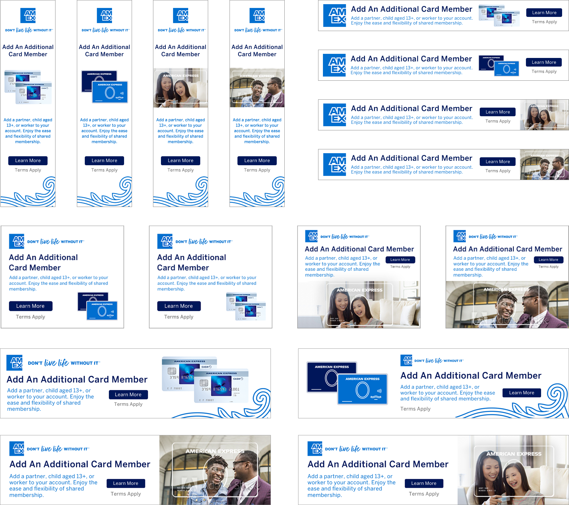Click two men photo in medium rectangle ad
This screenshot has width=569, height=505.
click(x=507, y=304)
